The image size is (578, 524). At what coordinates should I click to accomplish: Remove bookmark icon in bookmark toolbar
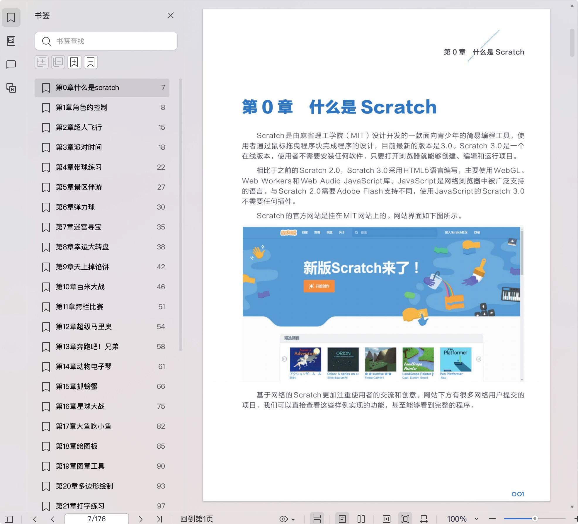(x=91, y=62)
